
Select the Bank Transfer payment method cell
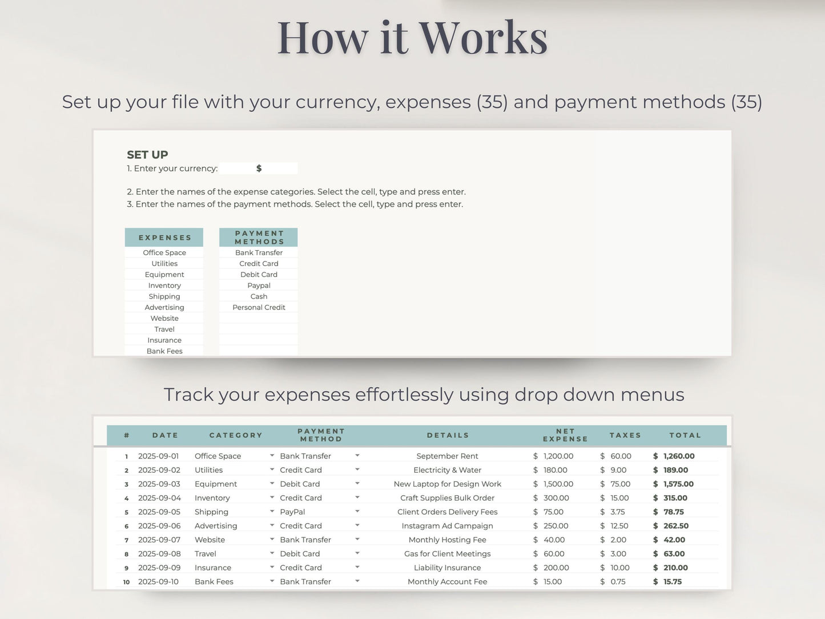258,252
